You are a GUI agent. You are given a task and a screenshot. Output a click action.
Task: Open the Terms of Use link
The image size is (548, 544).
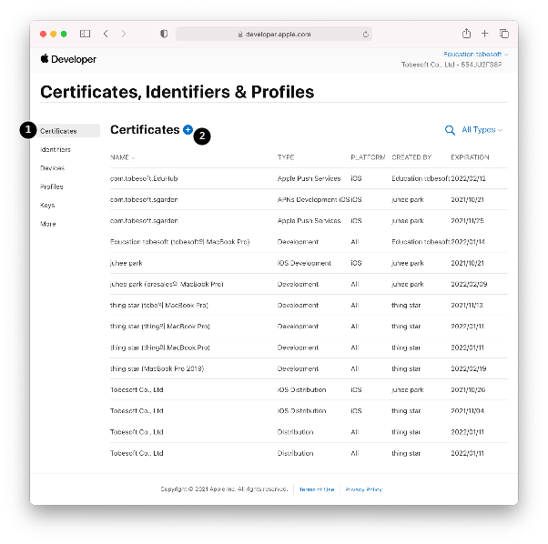coord(317,489)
